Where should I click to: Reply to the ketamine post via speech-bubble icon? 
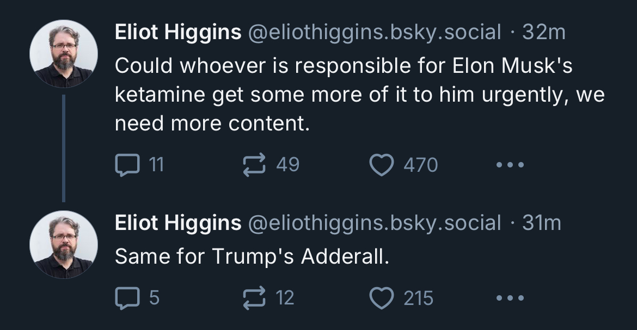point(127,165)
